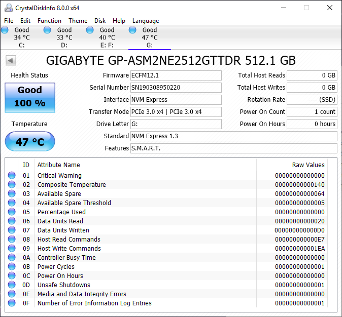Click the Data Units Read status orb
Image resolution: width=342 pixels, height=317 pixels.
(x=12, y=221)
